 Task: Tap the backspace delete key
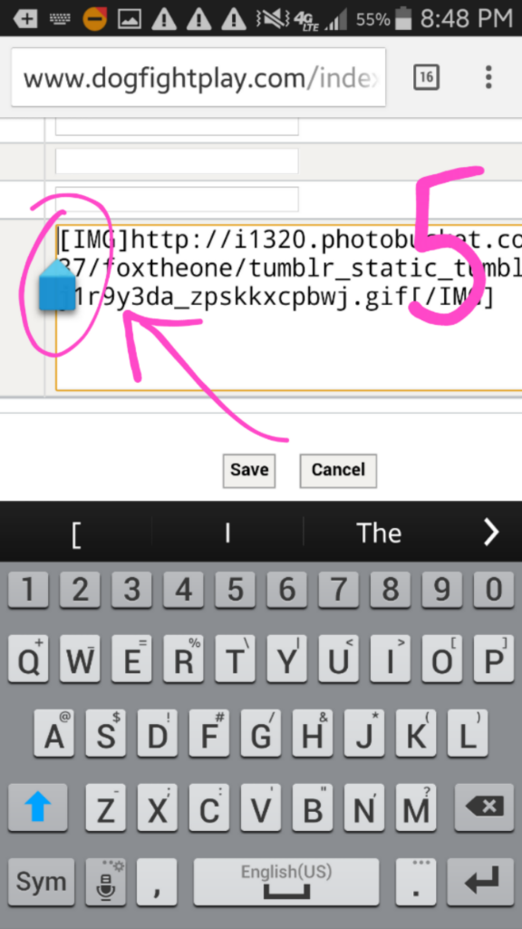(x=484, y=807)
